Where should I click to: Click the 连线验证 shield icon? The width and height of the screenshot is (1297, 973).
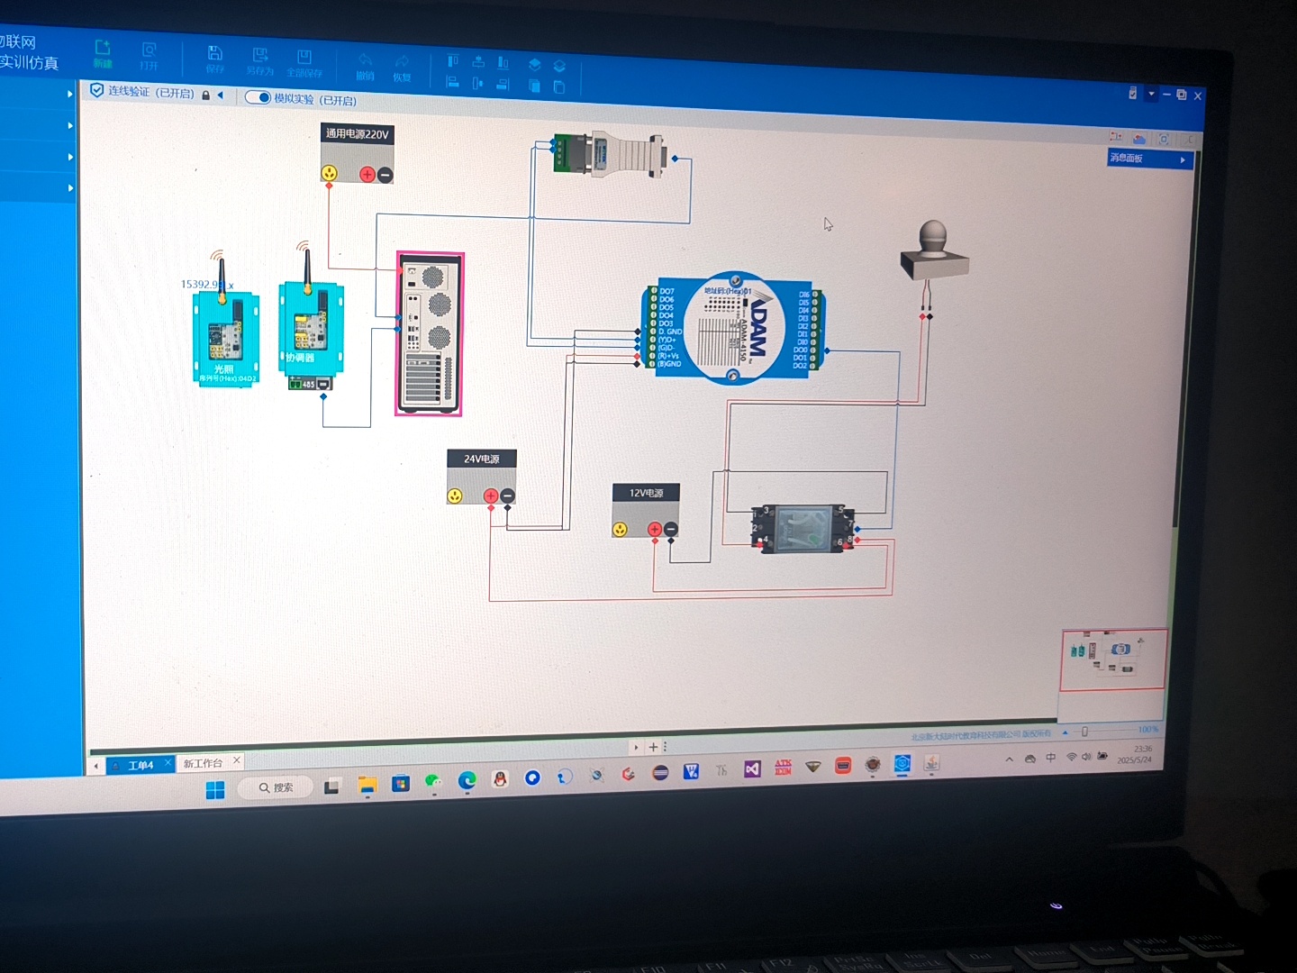click(97, 90)
